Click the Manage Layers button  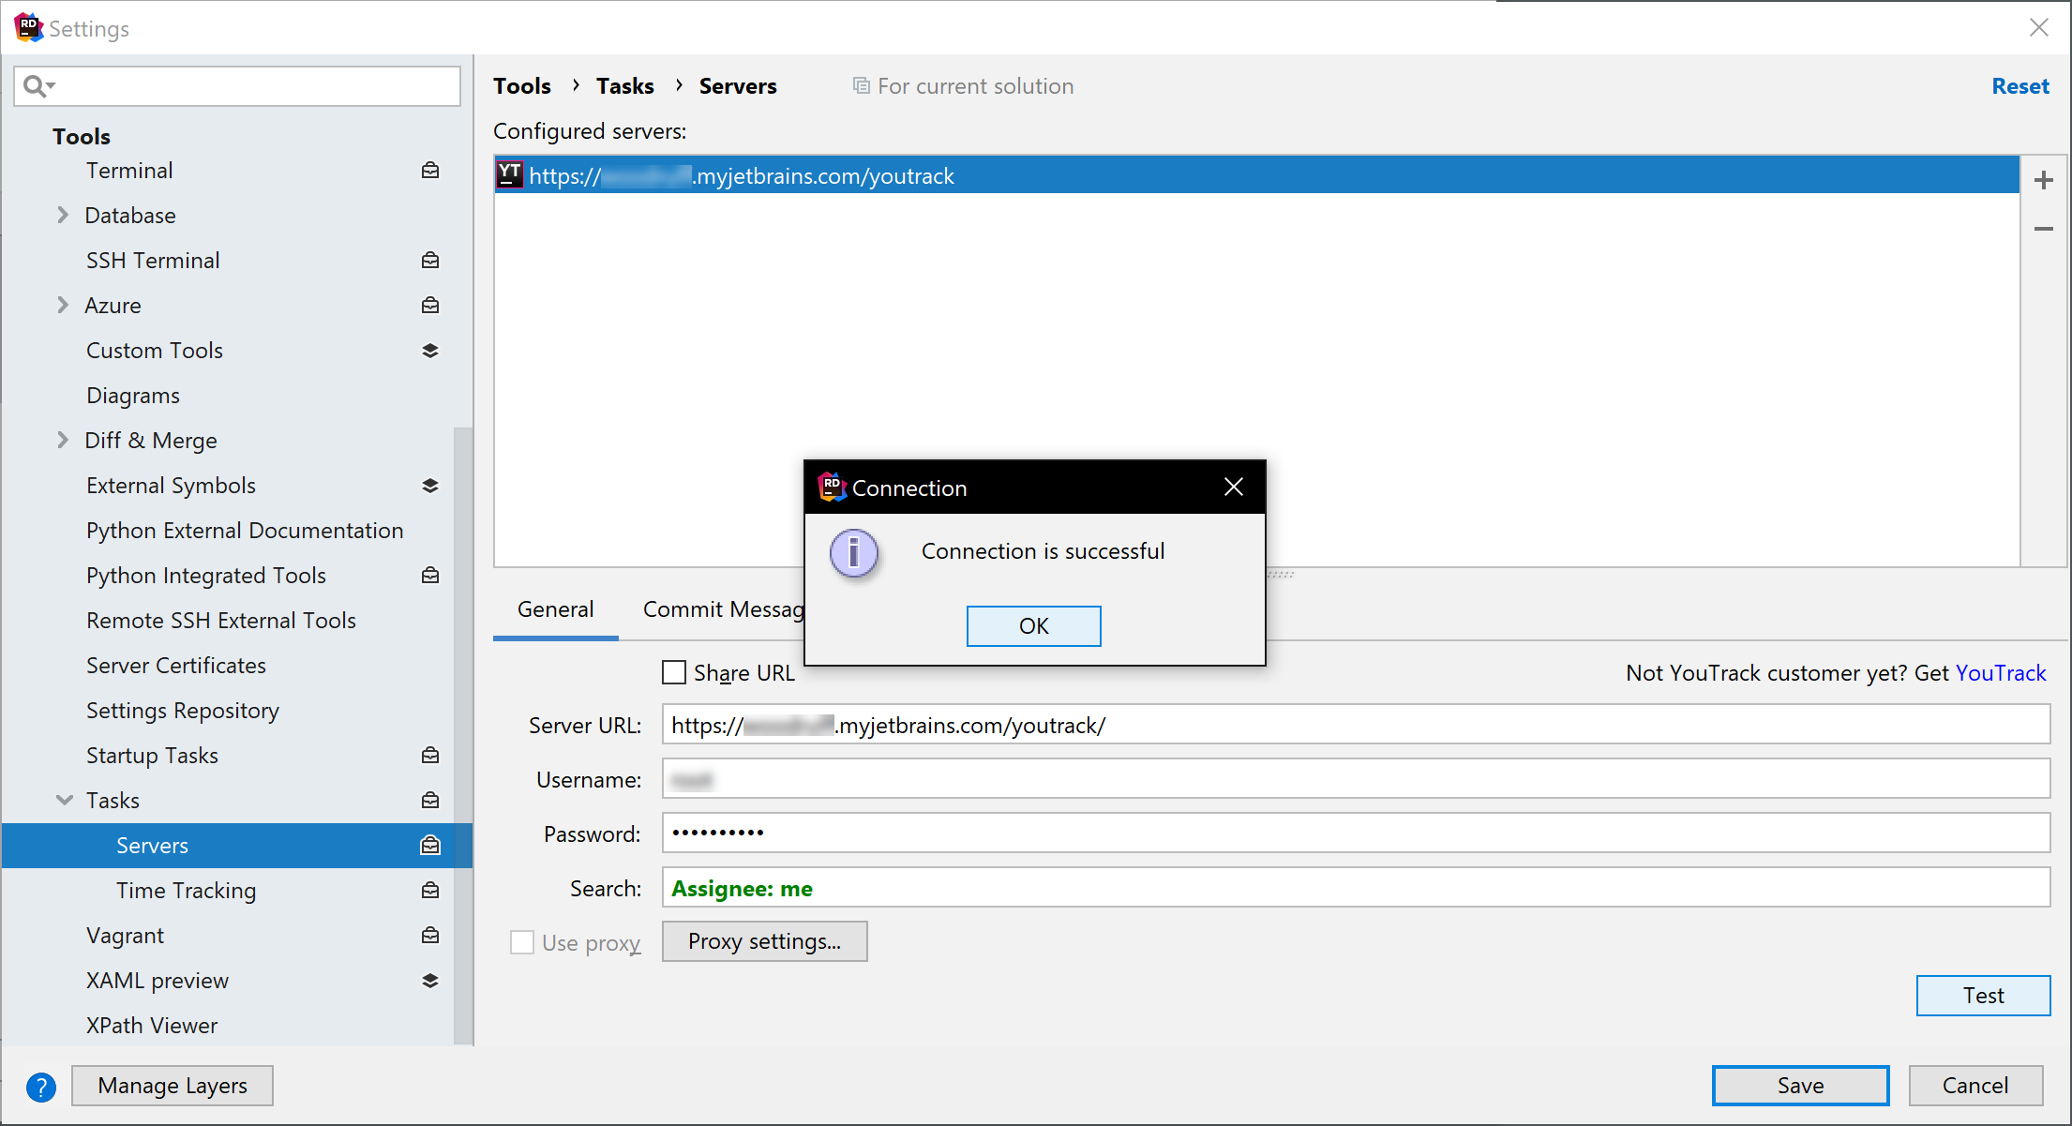click(x=173, y=1086)
